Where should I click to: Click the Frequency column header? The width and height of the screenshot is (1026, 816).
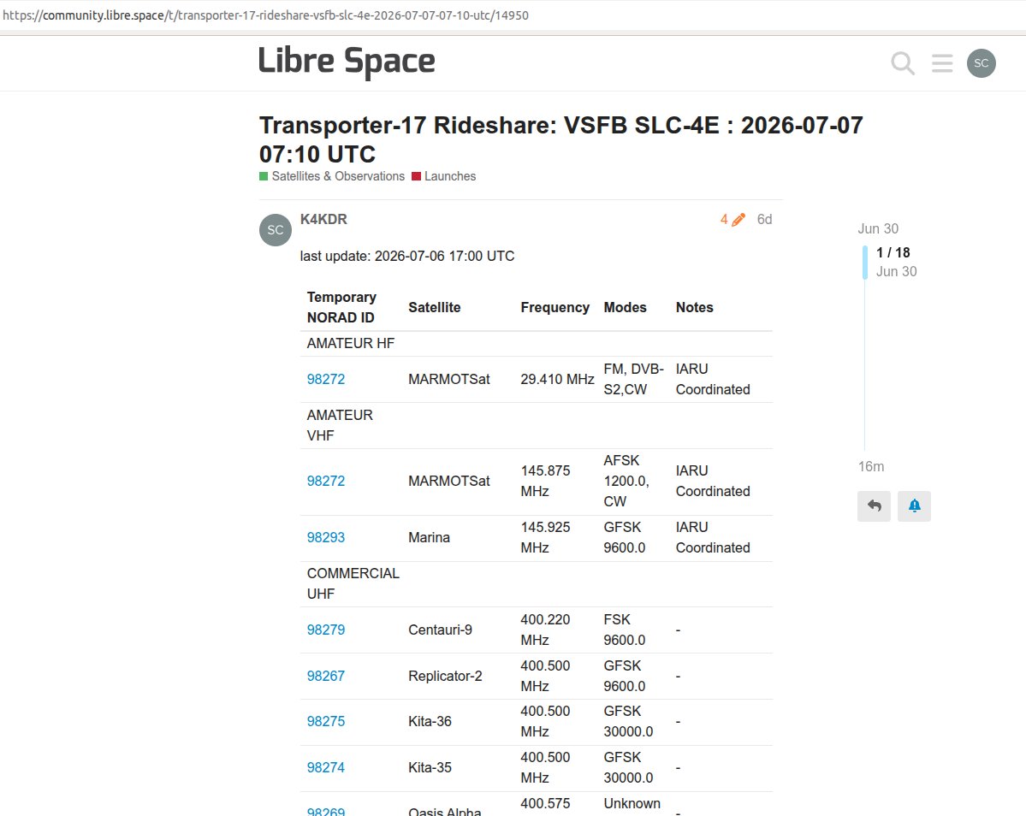(x=555, y=307)
